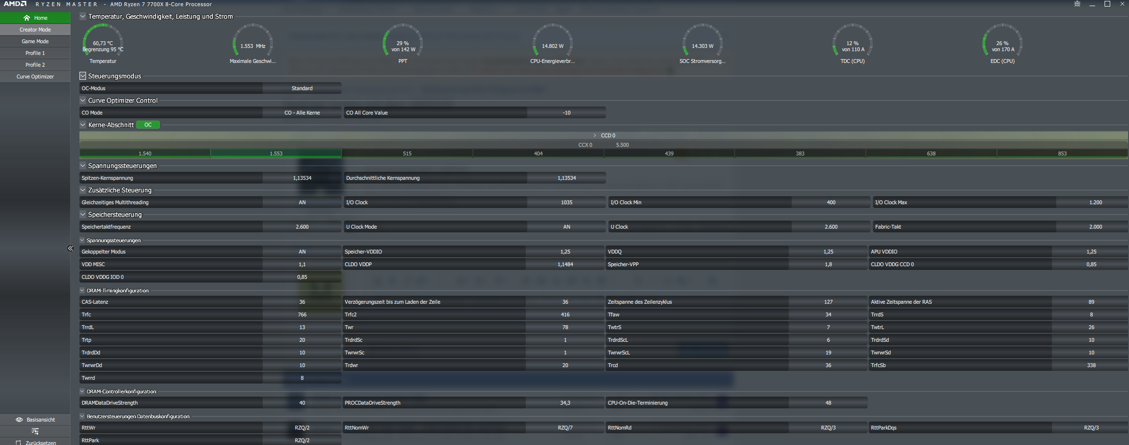
Task: Select the core bar showing 515
Action: pos(407,153)
